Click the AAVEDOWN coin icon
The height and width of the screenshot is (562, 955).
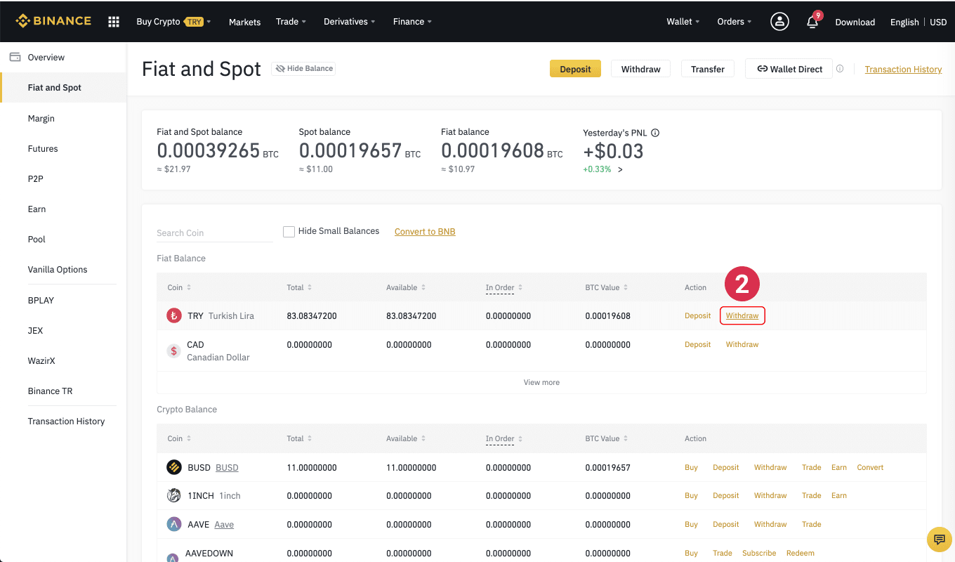click(x=173, y=556)
